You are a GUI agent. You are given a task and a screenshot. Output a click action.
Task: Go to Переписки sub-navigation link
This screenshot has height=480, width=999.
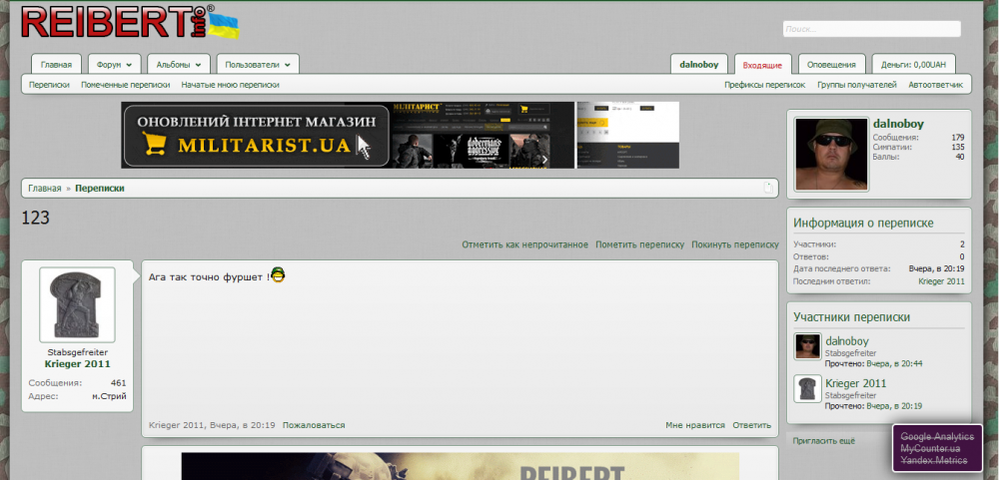point(49,85)
